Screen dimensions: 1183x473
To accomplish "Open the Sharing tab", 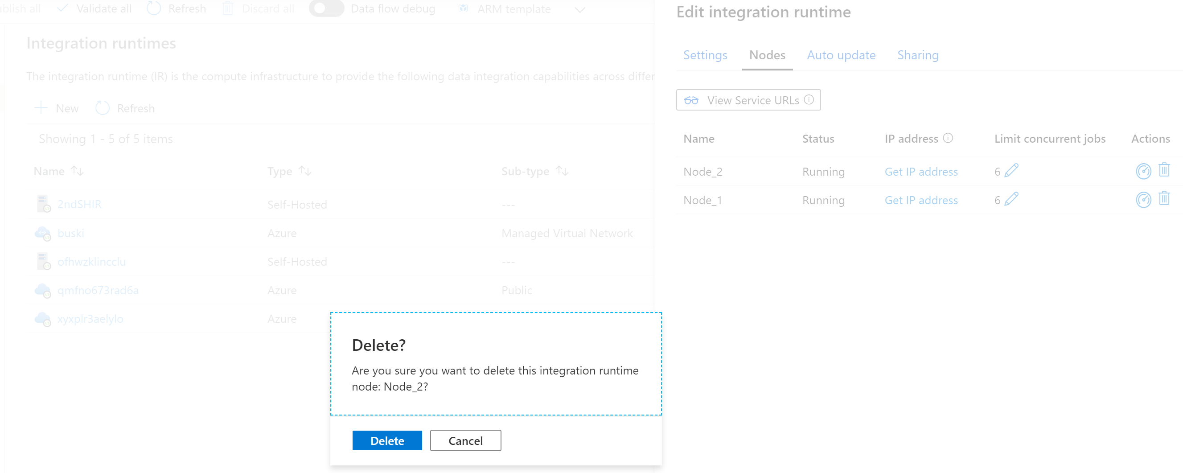I will point(917,55).
